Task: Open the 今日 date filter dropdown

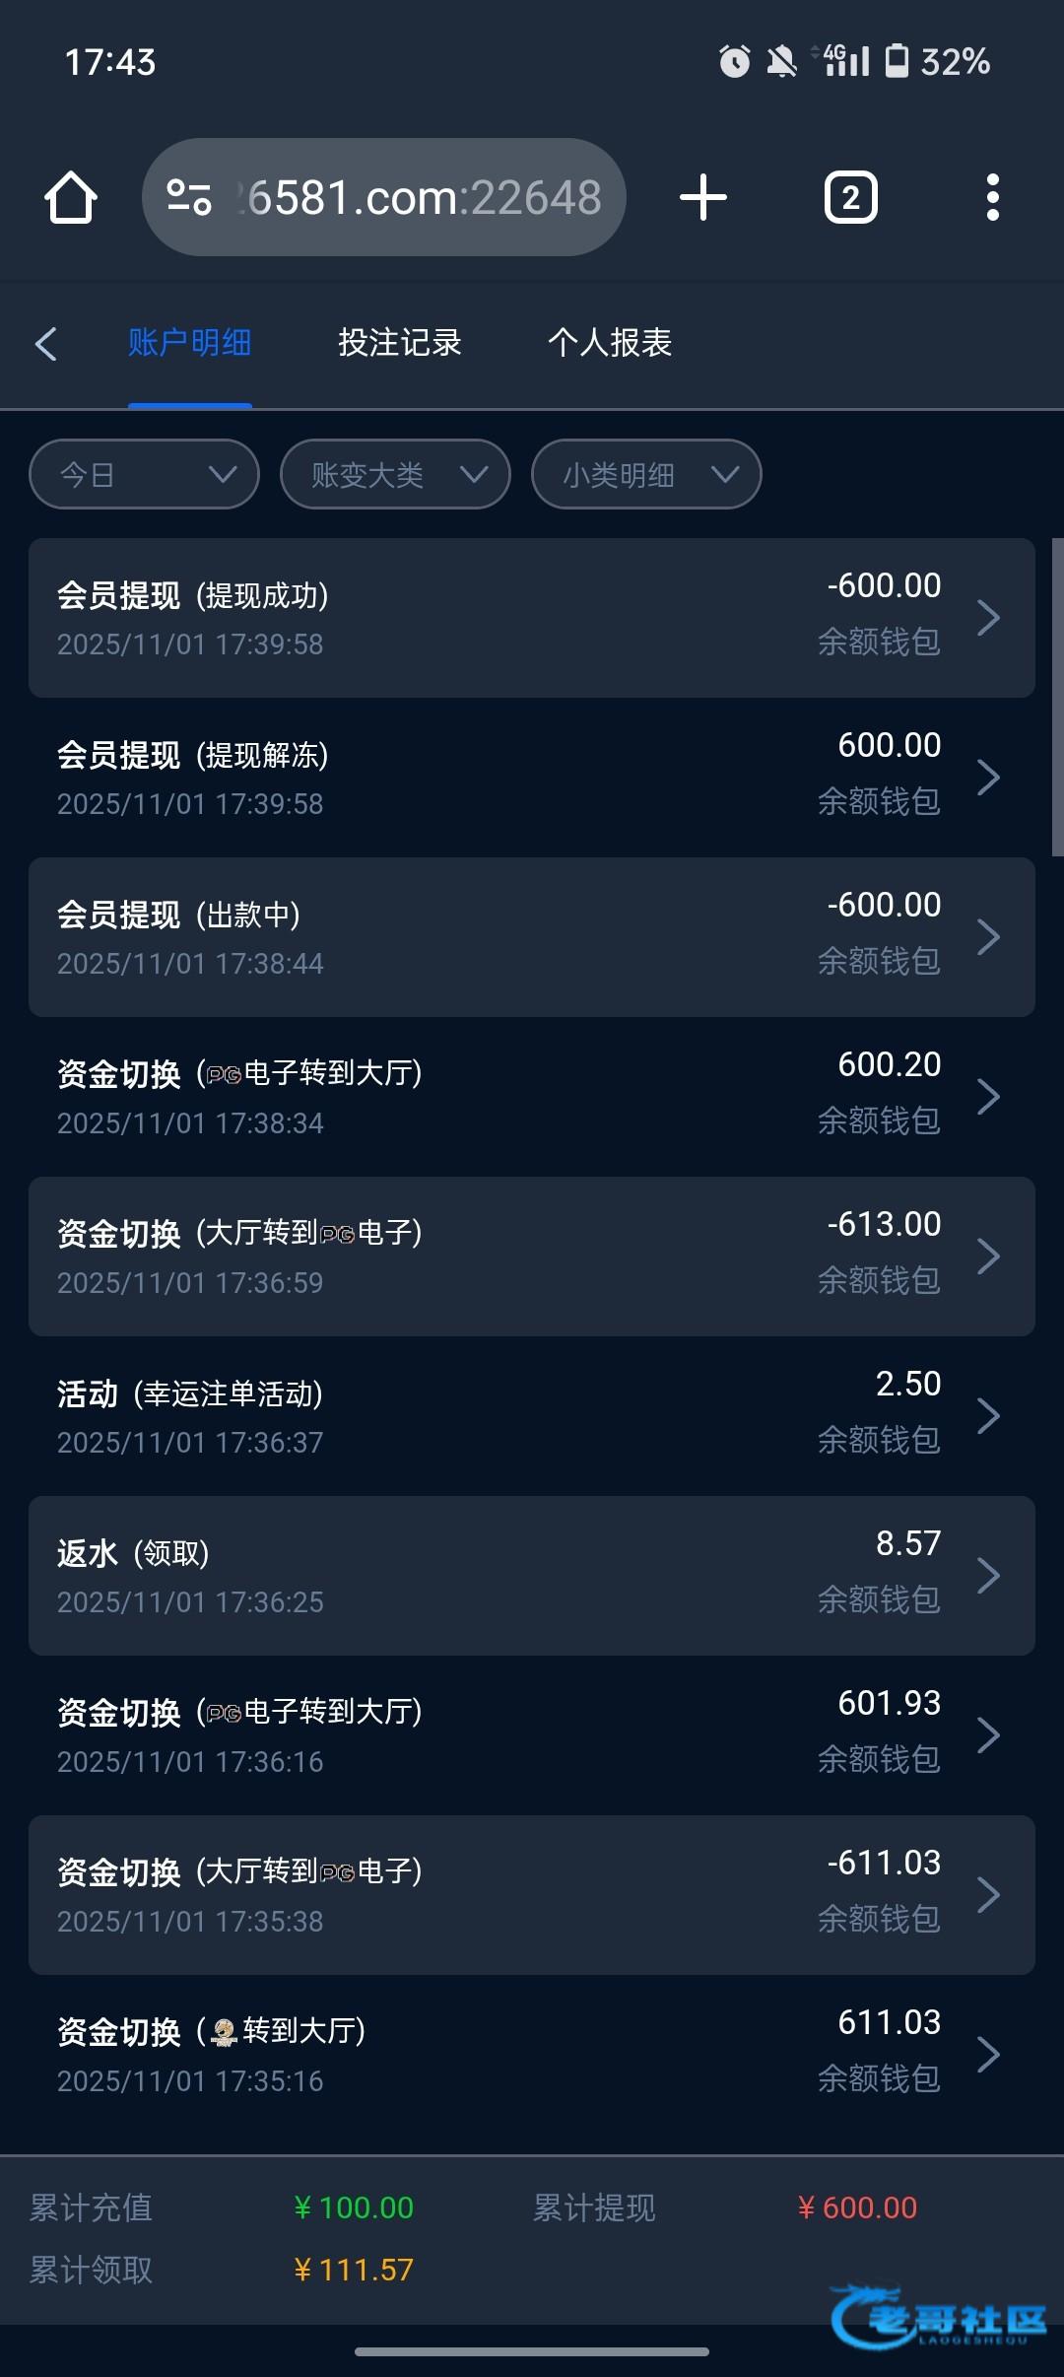Action: pos(145,475)
